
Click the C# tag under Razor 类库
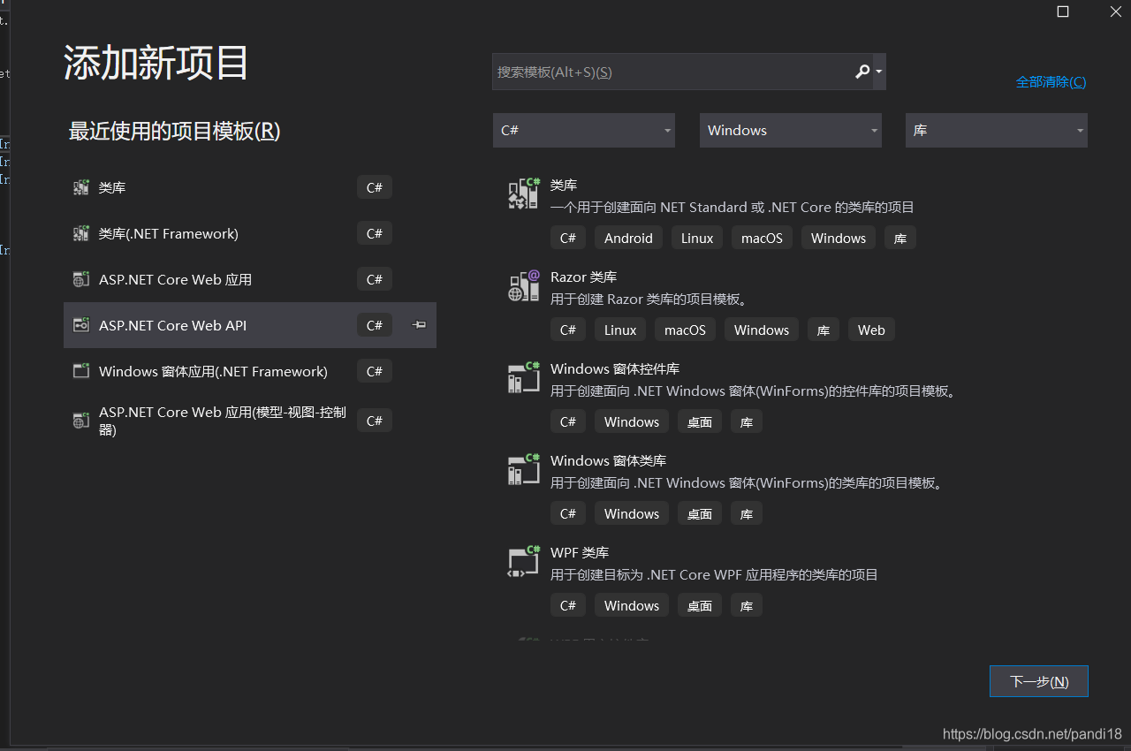click(568, 330)
